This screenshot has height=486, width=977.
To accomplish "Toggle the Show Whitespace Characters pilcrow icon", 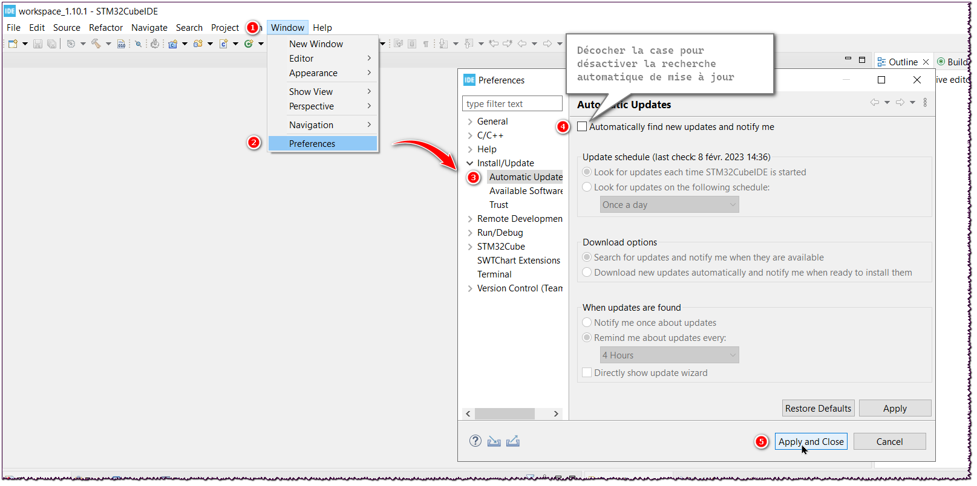I will pyautogui.click(x=426, y=44).
